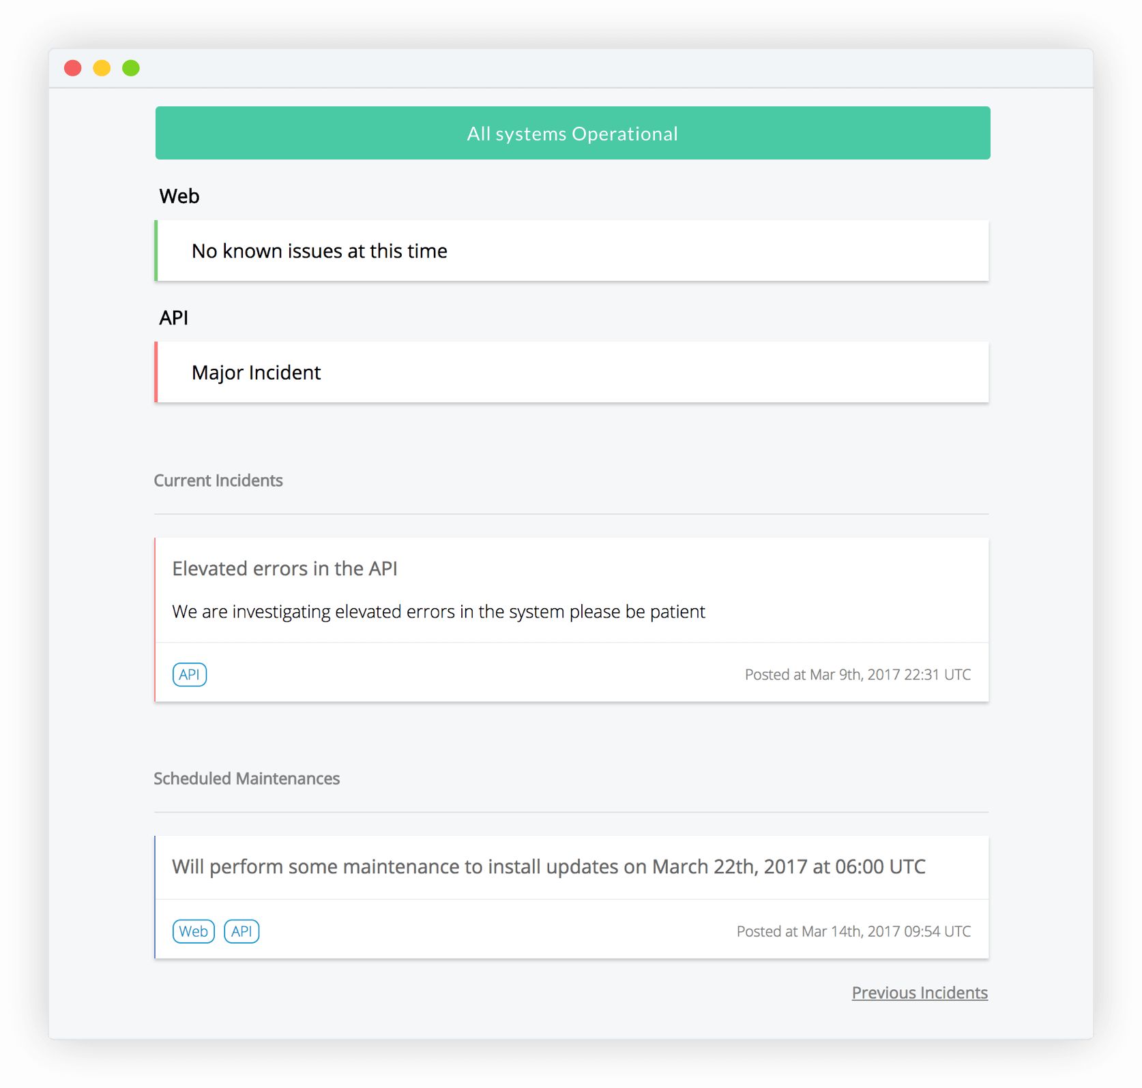Select the API section heading

(x=174, y=316)
